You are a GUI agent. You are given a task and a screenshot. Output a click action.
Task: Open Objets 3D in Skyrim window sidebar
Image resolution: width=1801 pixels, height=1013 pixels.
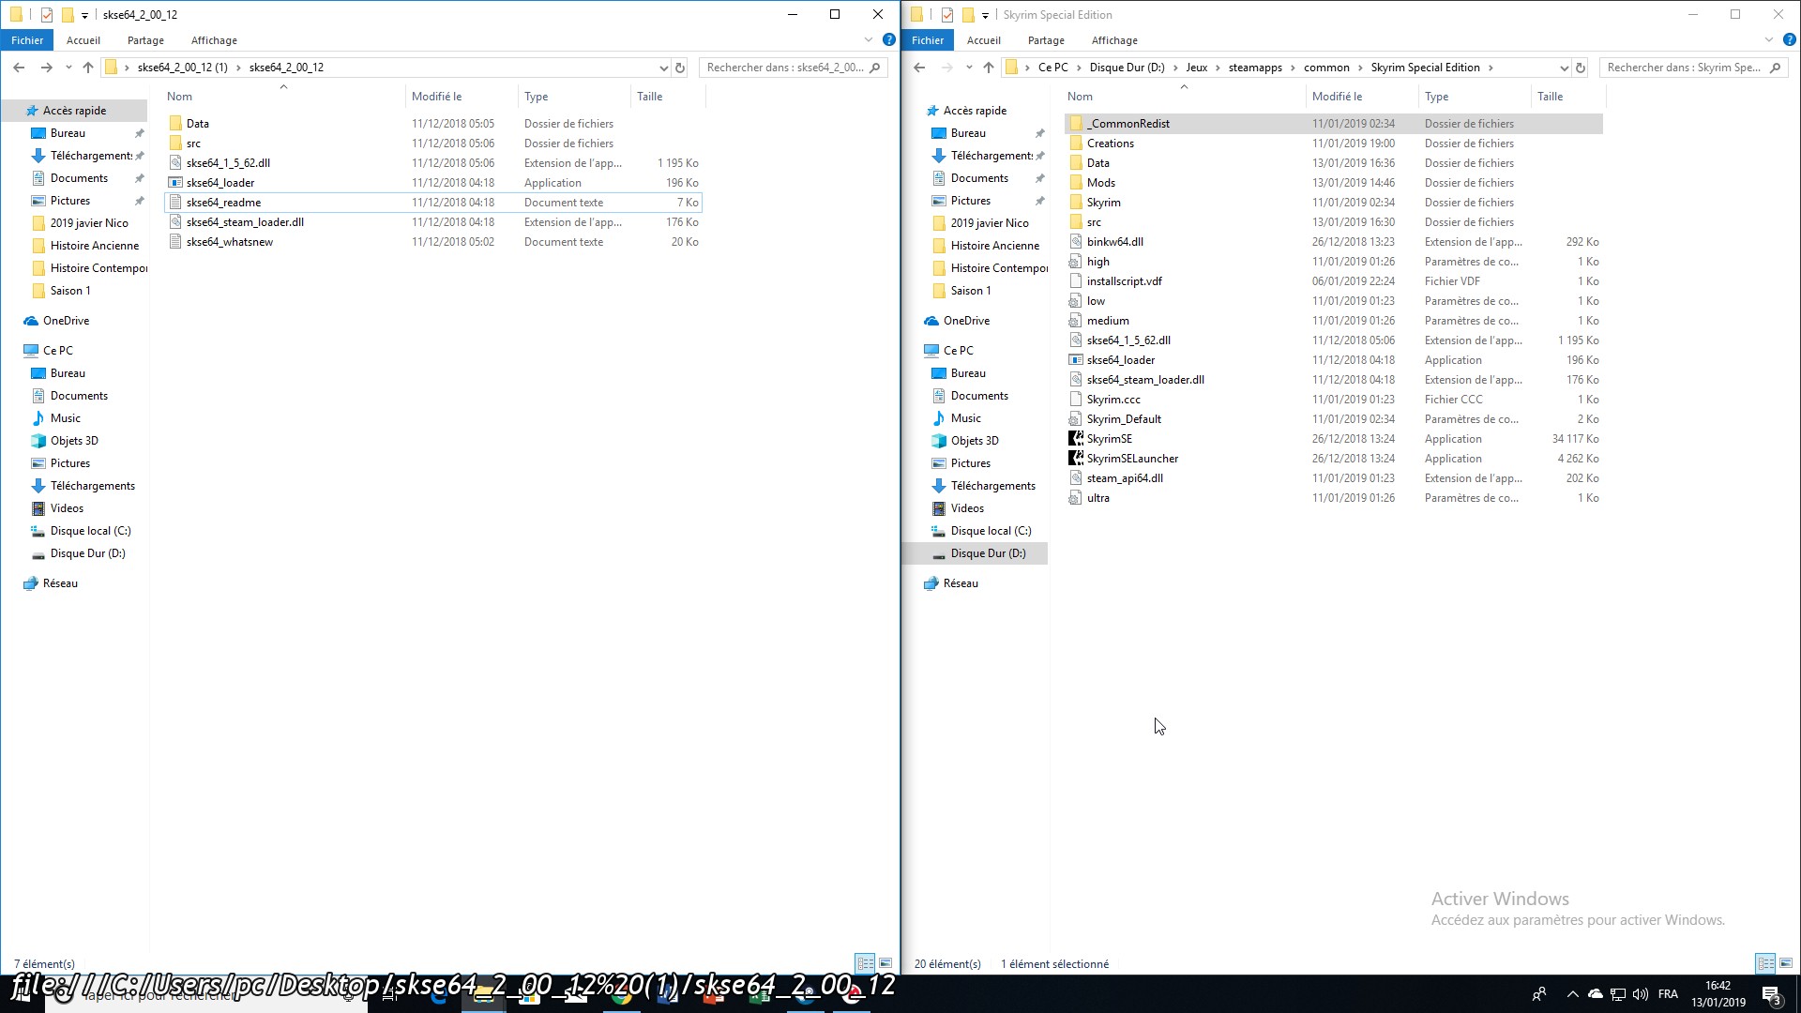[x=974, y=441]
